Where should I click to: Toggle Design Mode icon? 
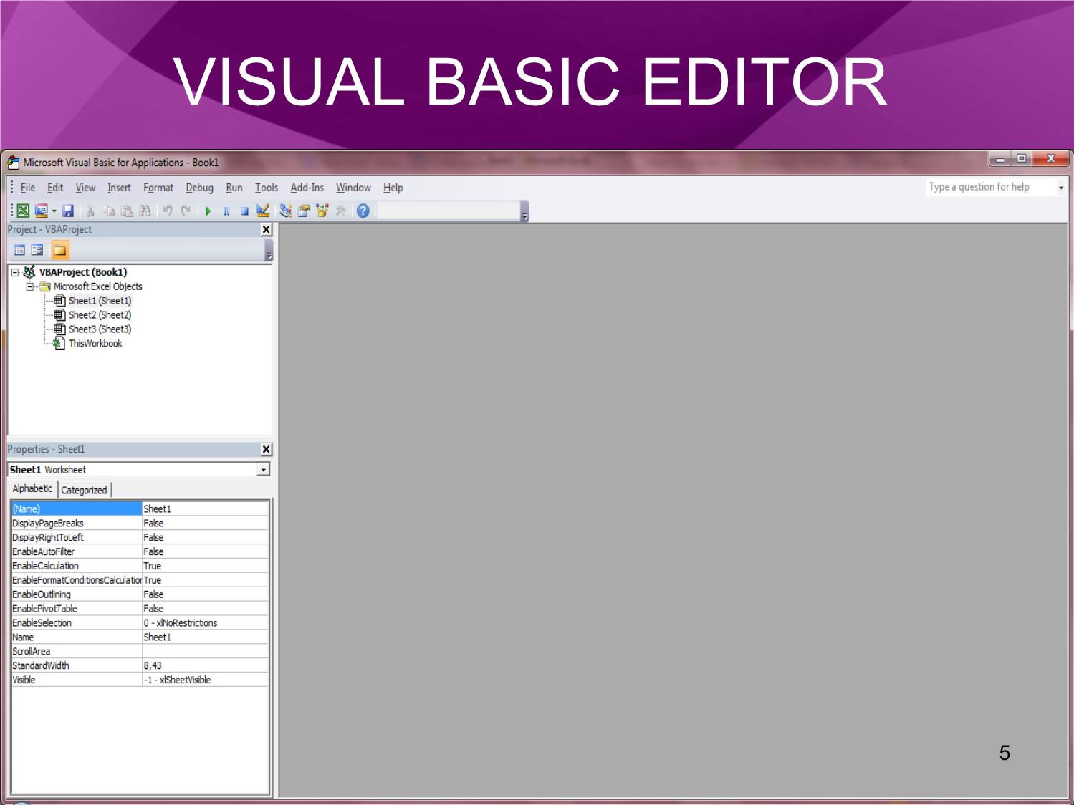[x=263, y=211]
